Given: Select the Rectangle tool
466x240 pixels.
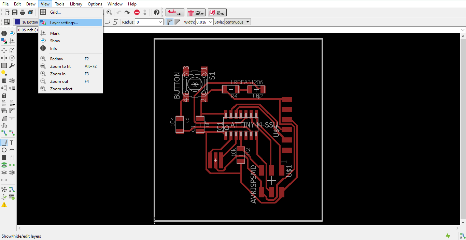Looking at the screenshot, I should [x=4, y=157].
